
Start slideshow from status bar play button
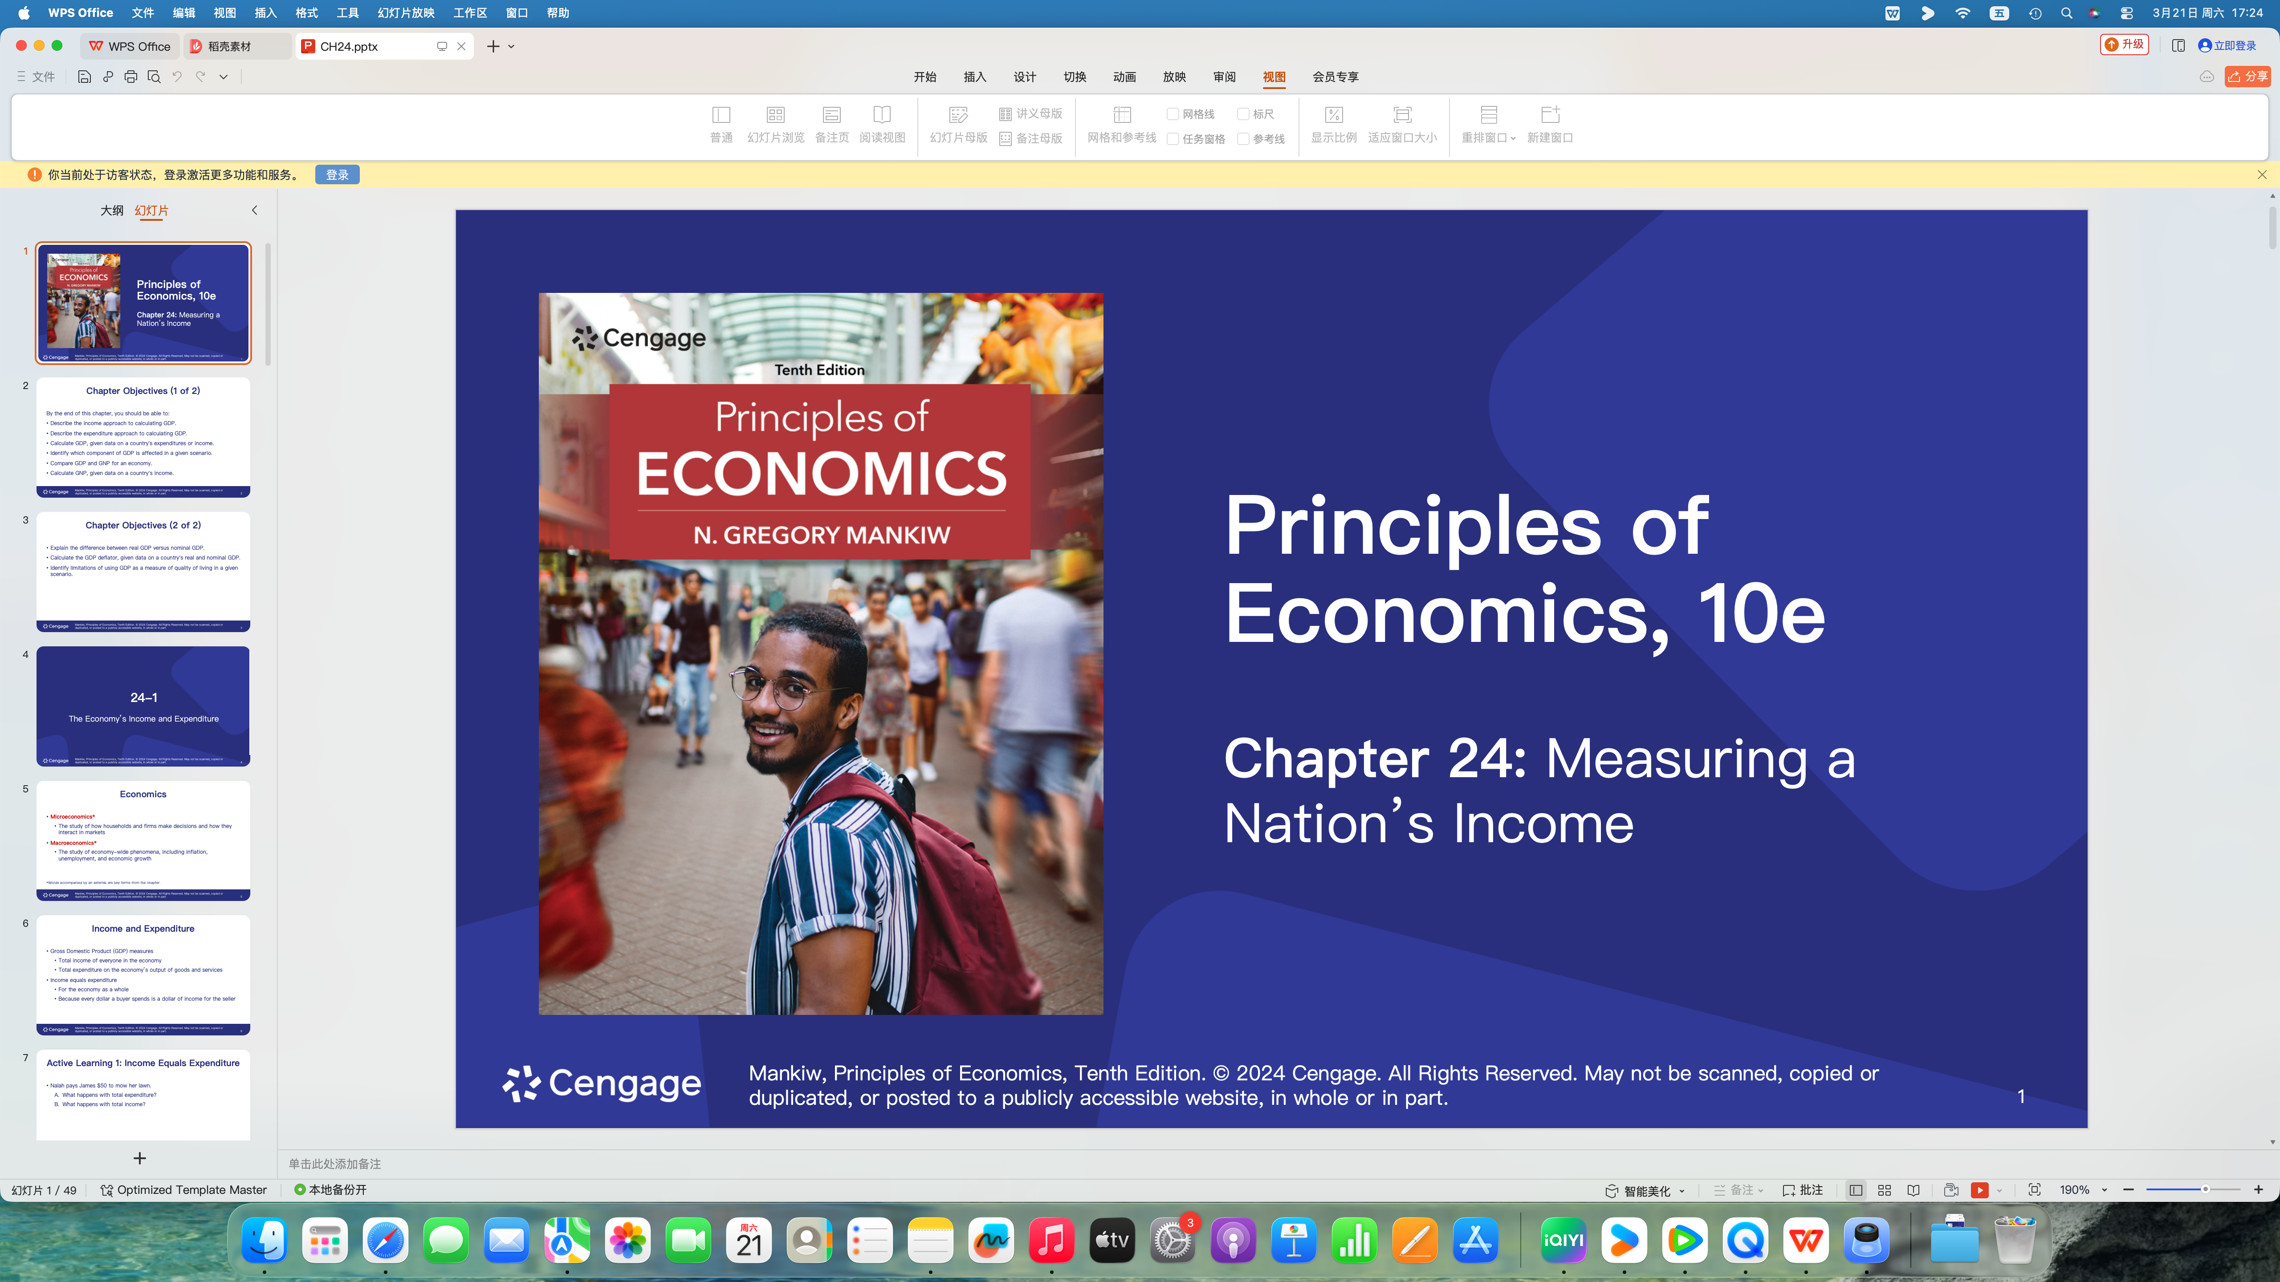point(1980,1190)
